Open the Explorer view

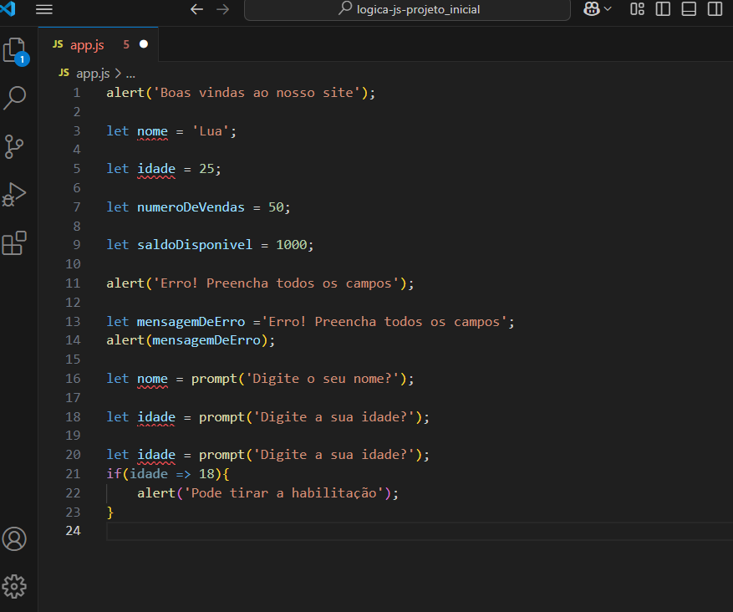point(14,50)
